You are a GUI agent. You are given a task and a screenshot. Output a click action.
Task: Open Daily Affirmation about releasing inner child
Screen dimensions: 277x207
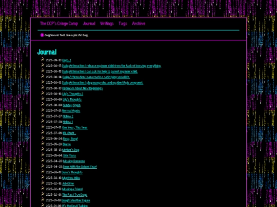(111, 66)
